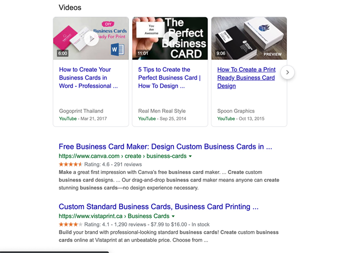Click the 9:06 duration badge

coord(221,53)
